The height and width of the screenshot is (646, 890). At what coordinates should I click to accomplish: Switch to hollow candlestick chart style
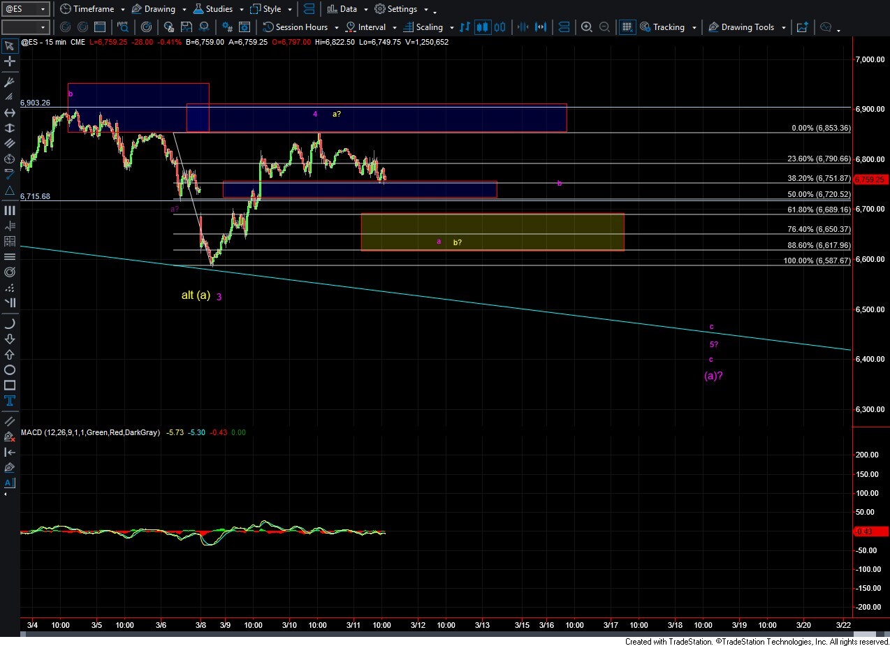(x=499, y=27)
